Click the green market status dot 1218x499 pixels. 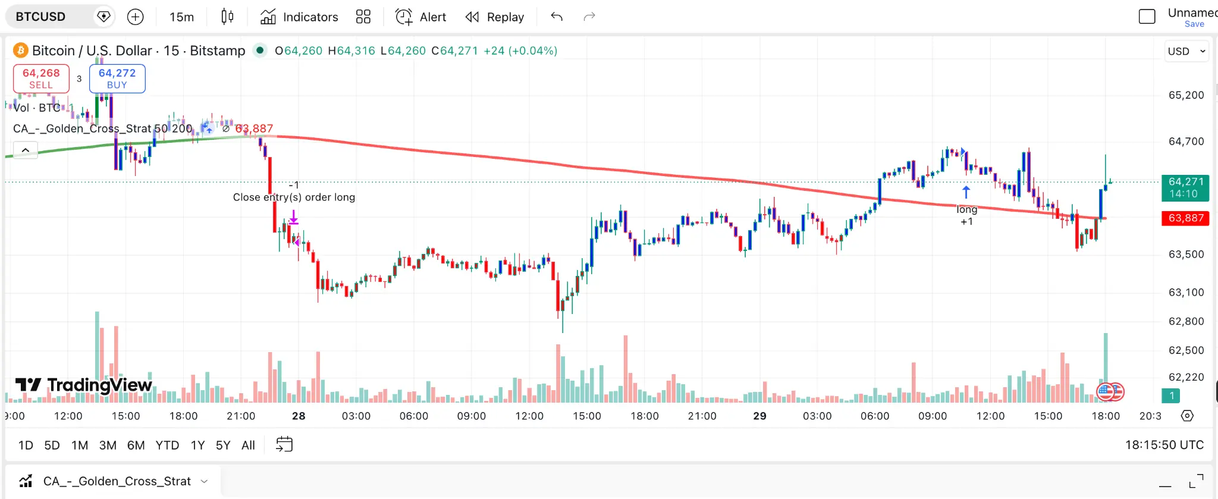pyautogui.click(x=260, y=50)
